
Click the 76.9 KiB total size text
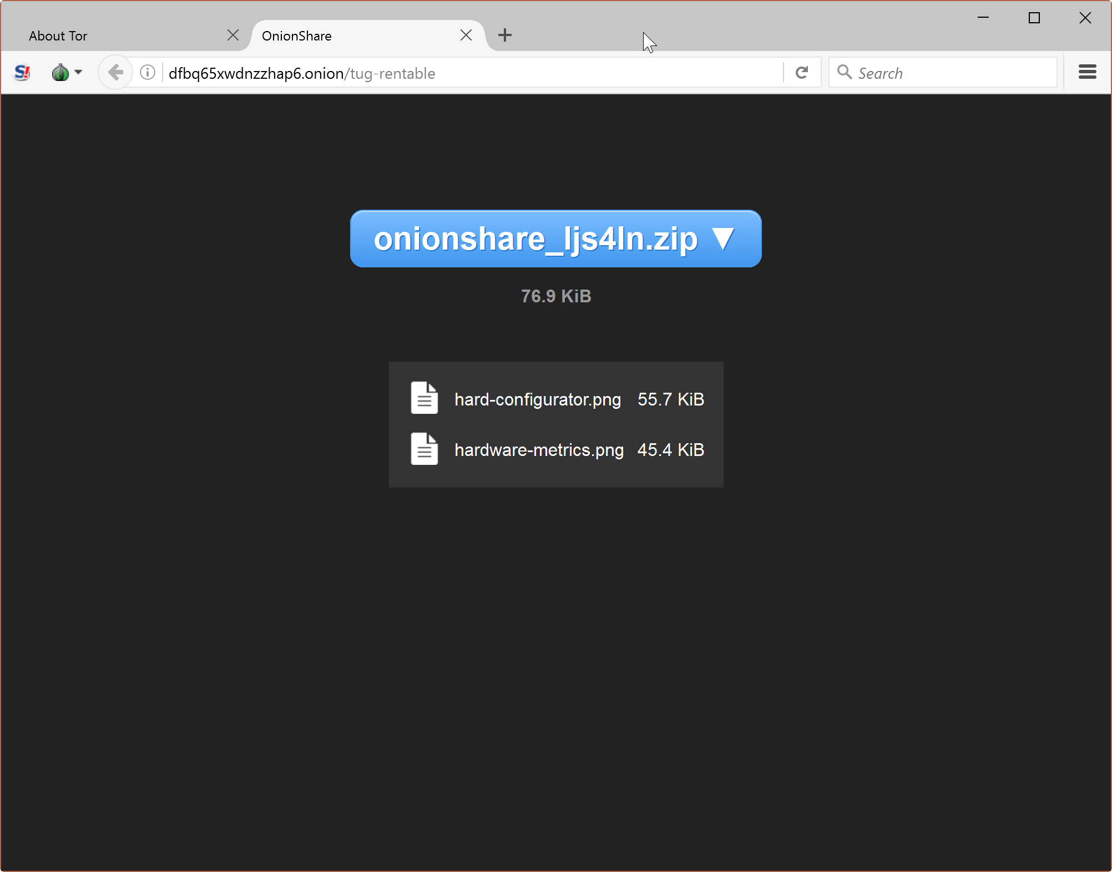(x=556, y=296)
